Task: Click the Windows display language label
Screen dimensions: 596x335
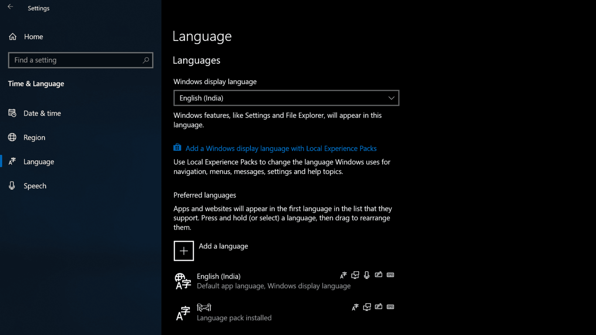Action: pos(215,82)
